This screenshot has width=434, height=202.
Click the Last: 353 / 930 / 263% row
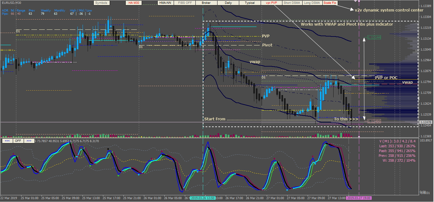point(398,146)
